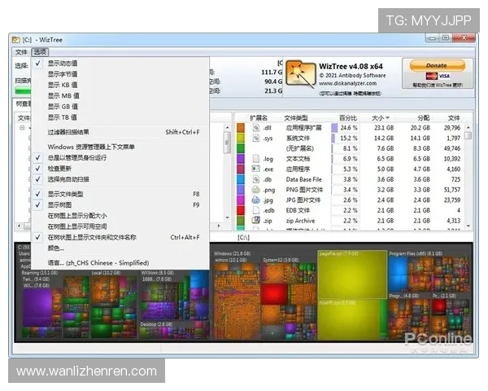Choose Windows 资源管理器上下文菜单 entry
The image size is (488, 391).
(120, 147)
